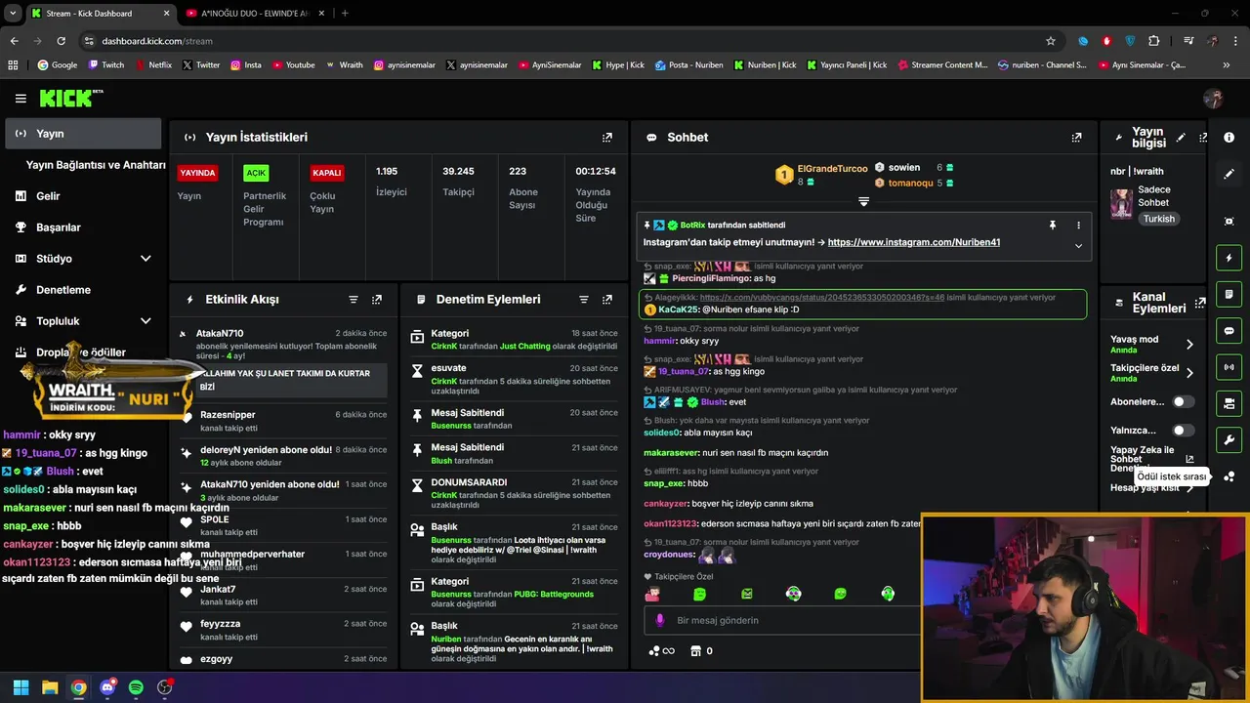Viewport: 1250px width, 703px height.
Task: Open Takipçilere özel settings chevron
Action: pos(1189,373)
